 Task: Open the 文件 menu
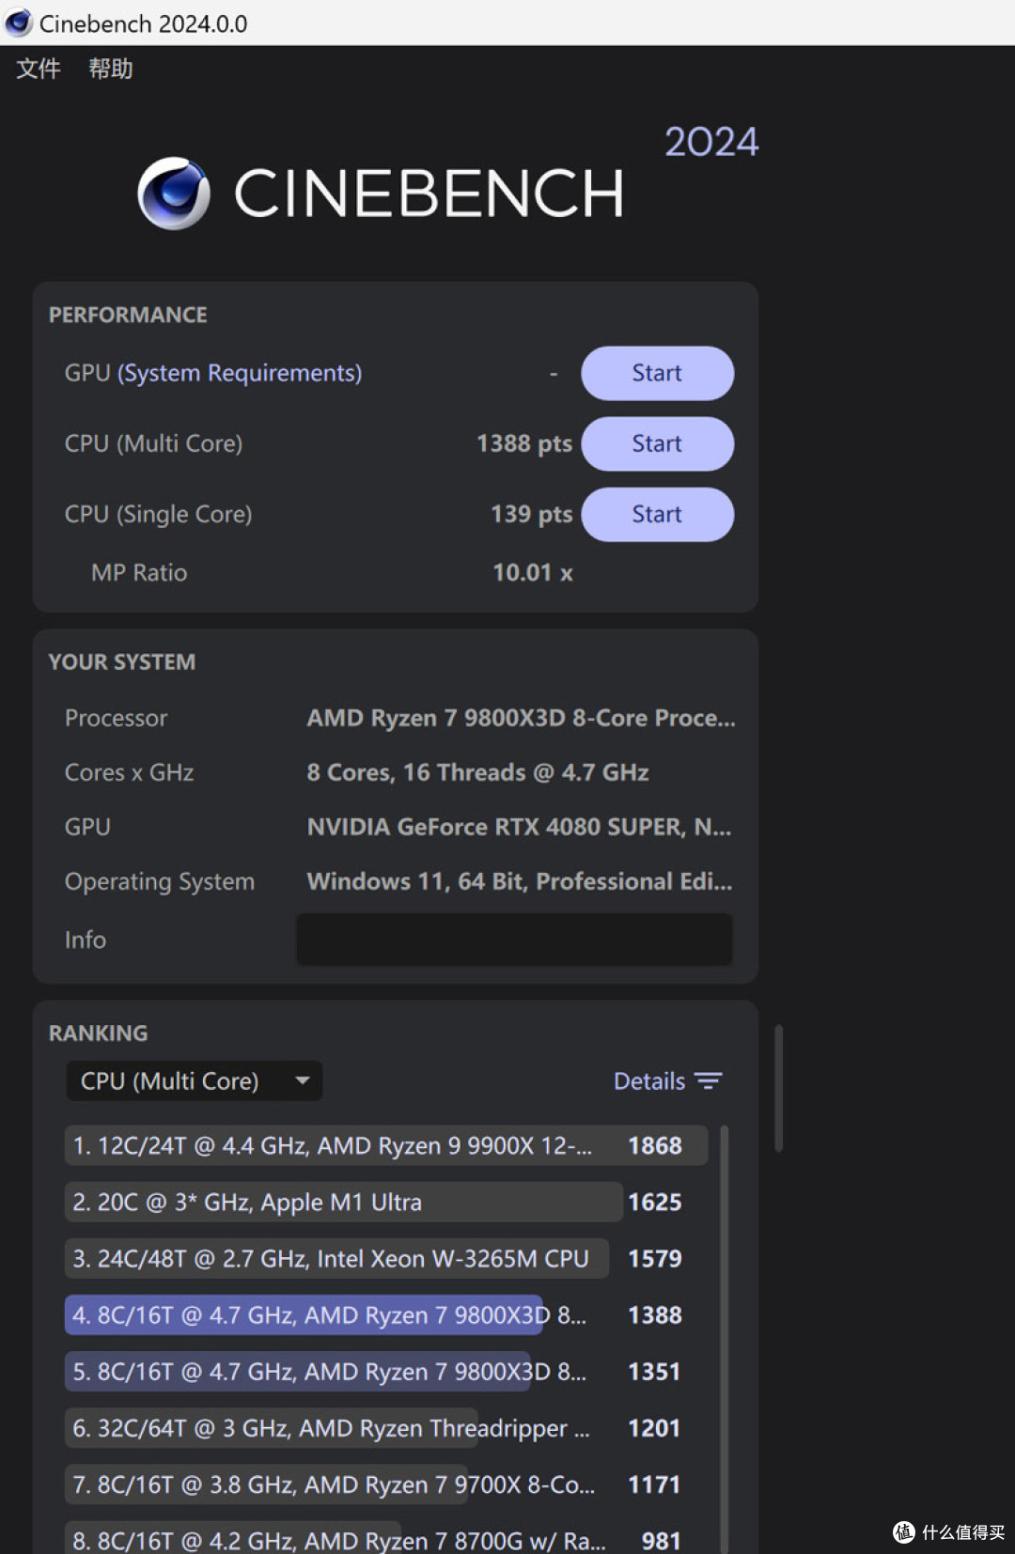coord(37,68)
